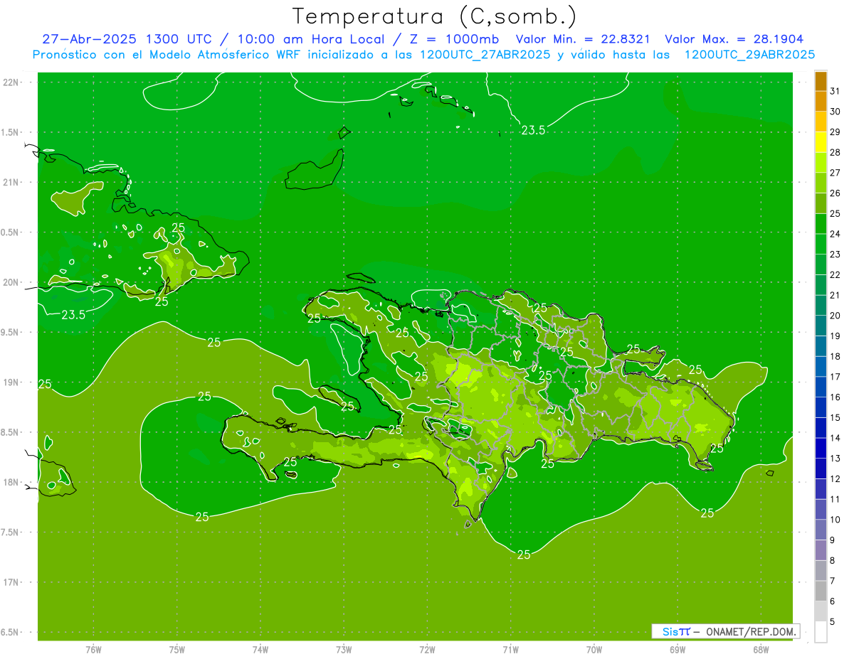Click the "74W" longitude axis label
The height and width of the screenshot is (659, 854).
(260, 650)
